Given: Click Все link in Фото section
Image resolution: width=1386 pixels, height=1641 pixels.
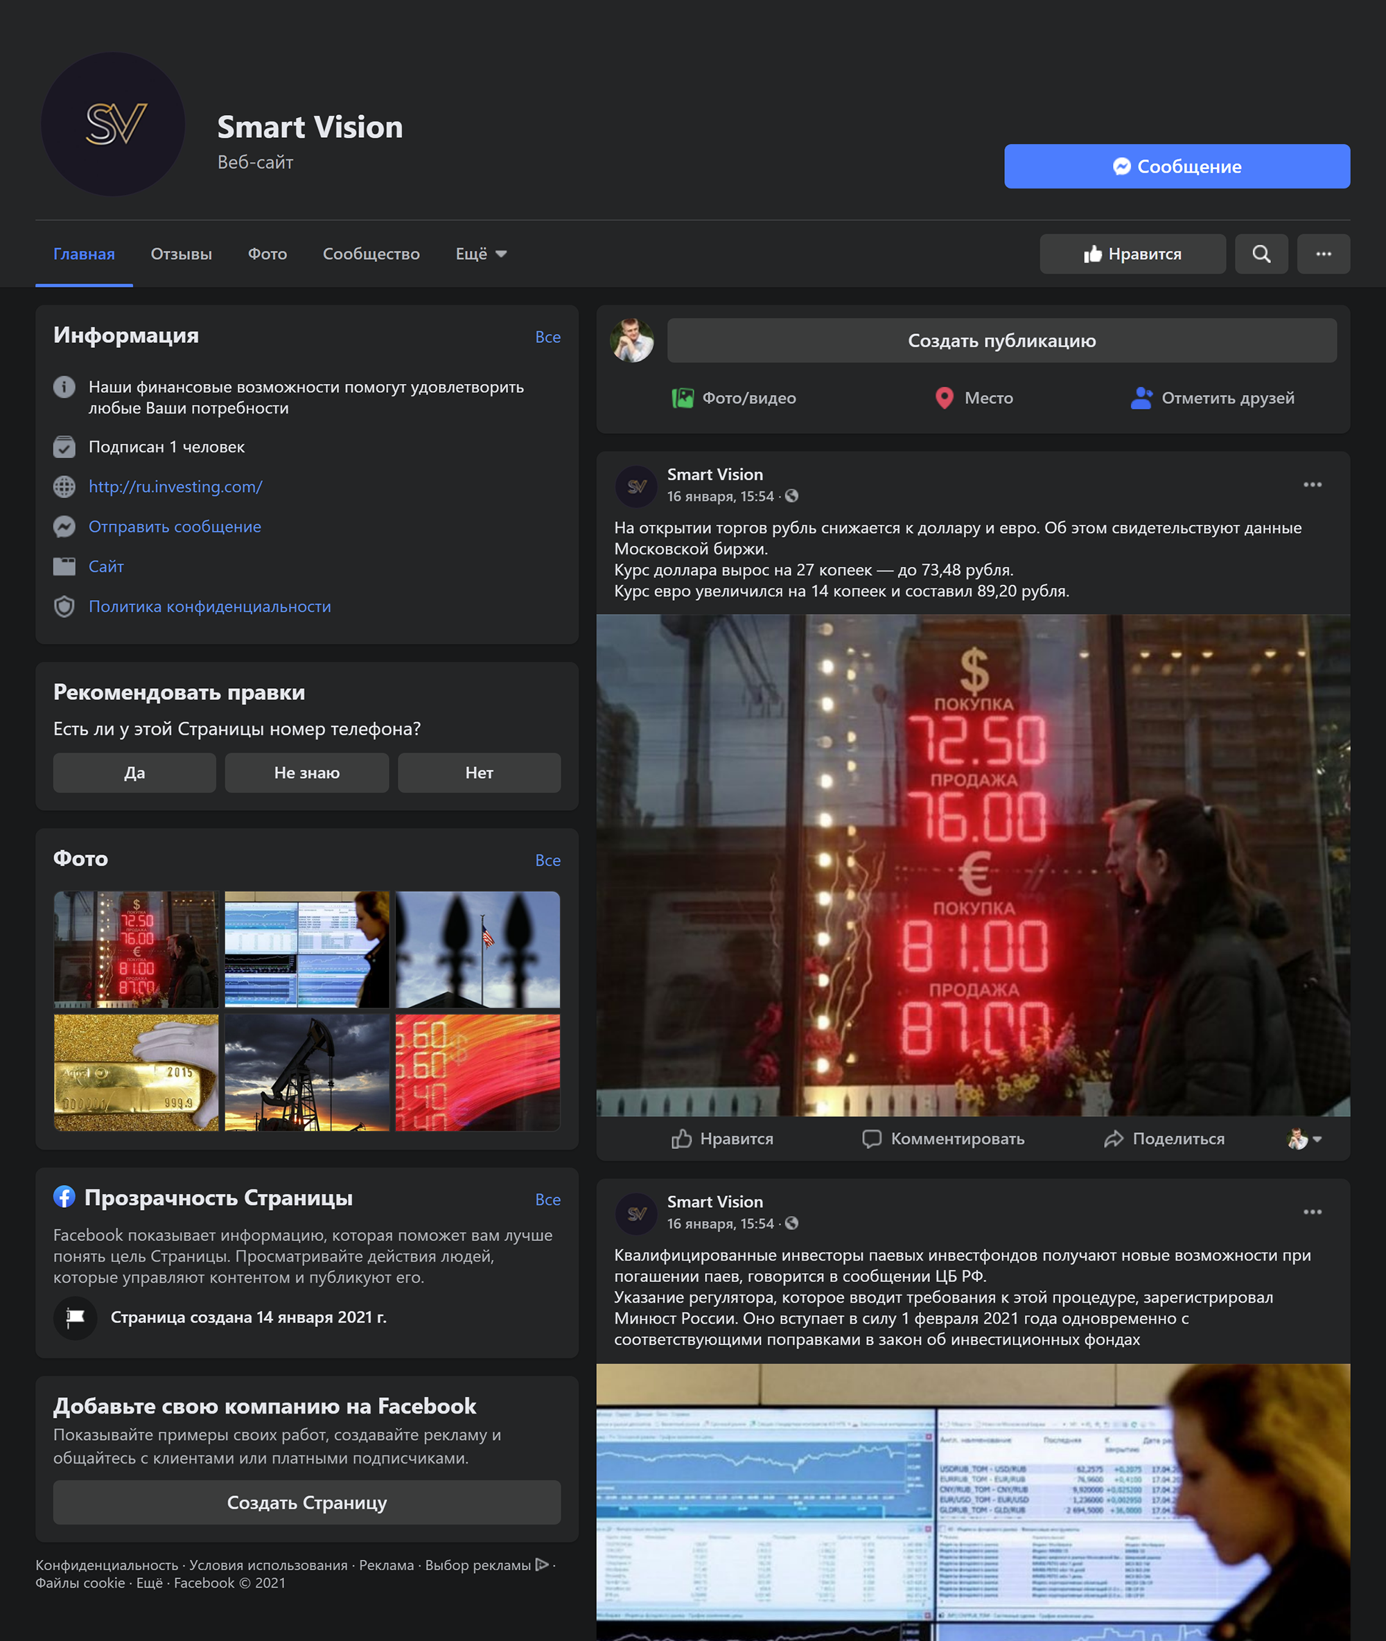Looking at the screenshot, I should [x=547, y=860].
